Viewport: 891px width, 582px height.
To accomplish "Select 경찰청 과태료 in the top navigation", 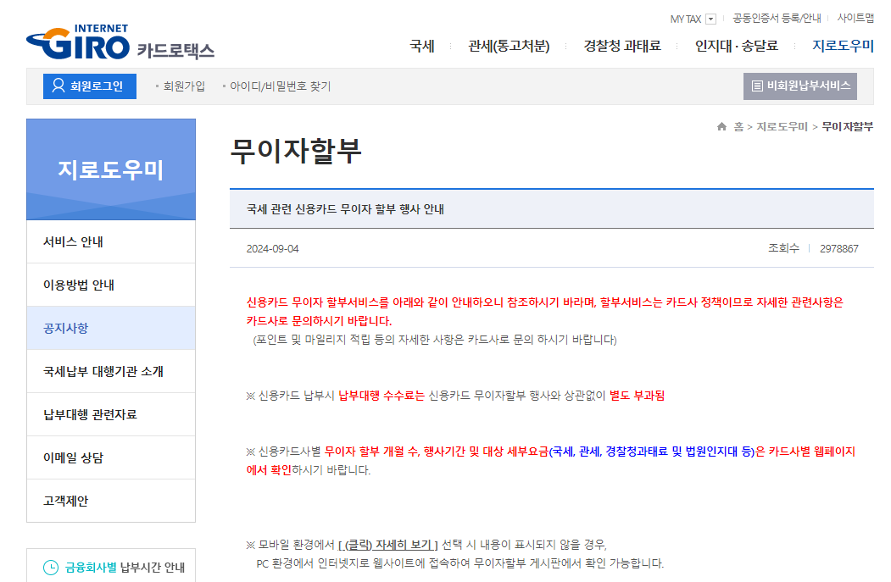I will click(x=620, y=46).
